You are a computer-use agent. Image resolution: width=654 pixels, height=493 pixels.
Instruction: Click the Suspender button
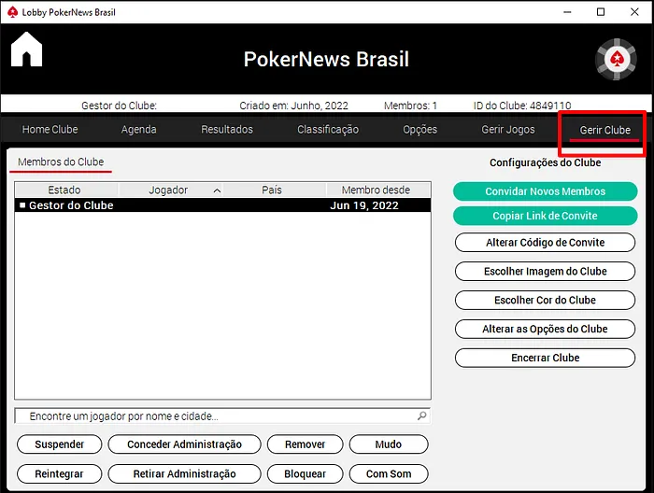click(x=60, y=444)
